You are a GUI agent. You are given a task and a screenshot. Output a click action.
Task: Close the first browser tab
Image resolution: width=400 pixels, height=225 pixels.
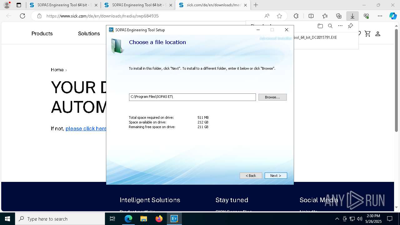(96, 5)
